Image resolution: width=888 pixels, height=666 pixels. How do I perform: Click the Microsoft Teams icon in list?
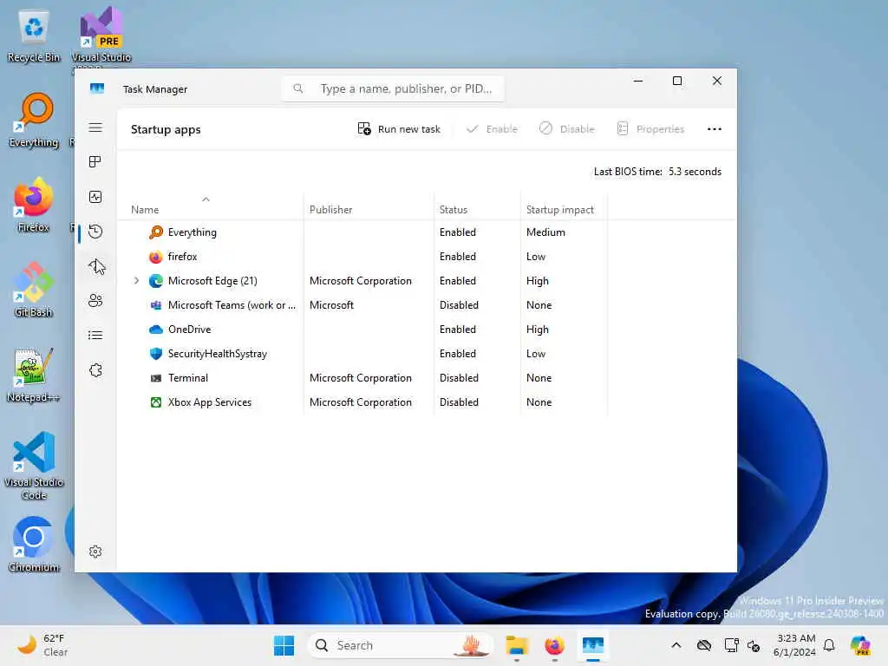(x=156, y=304)
